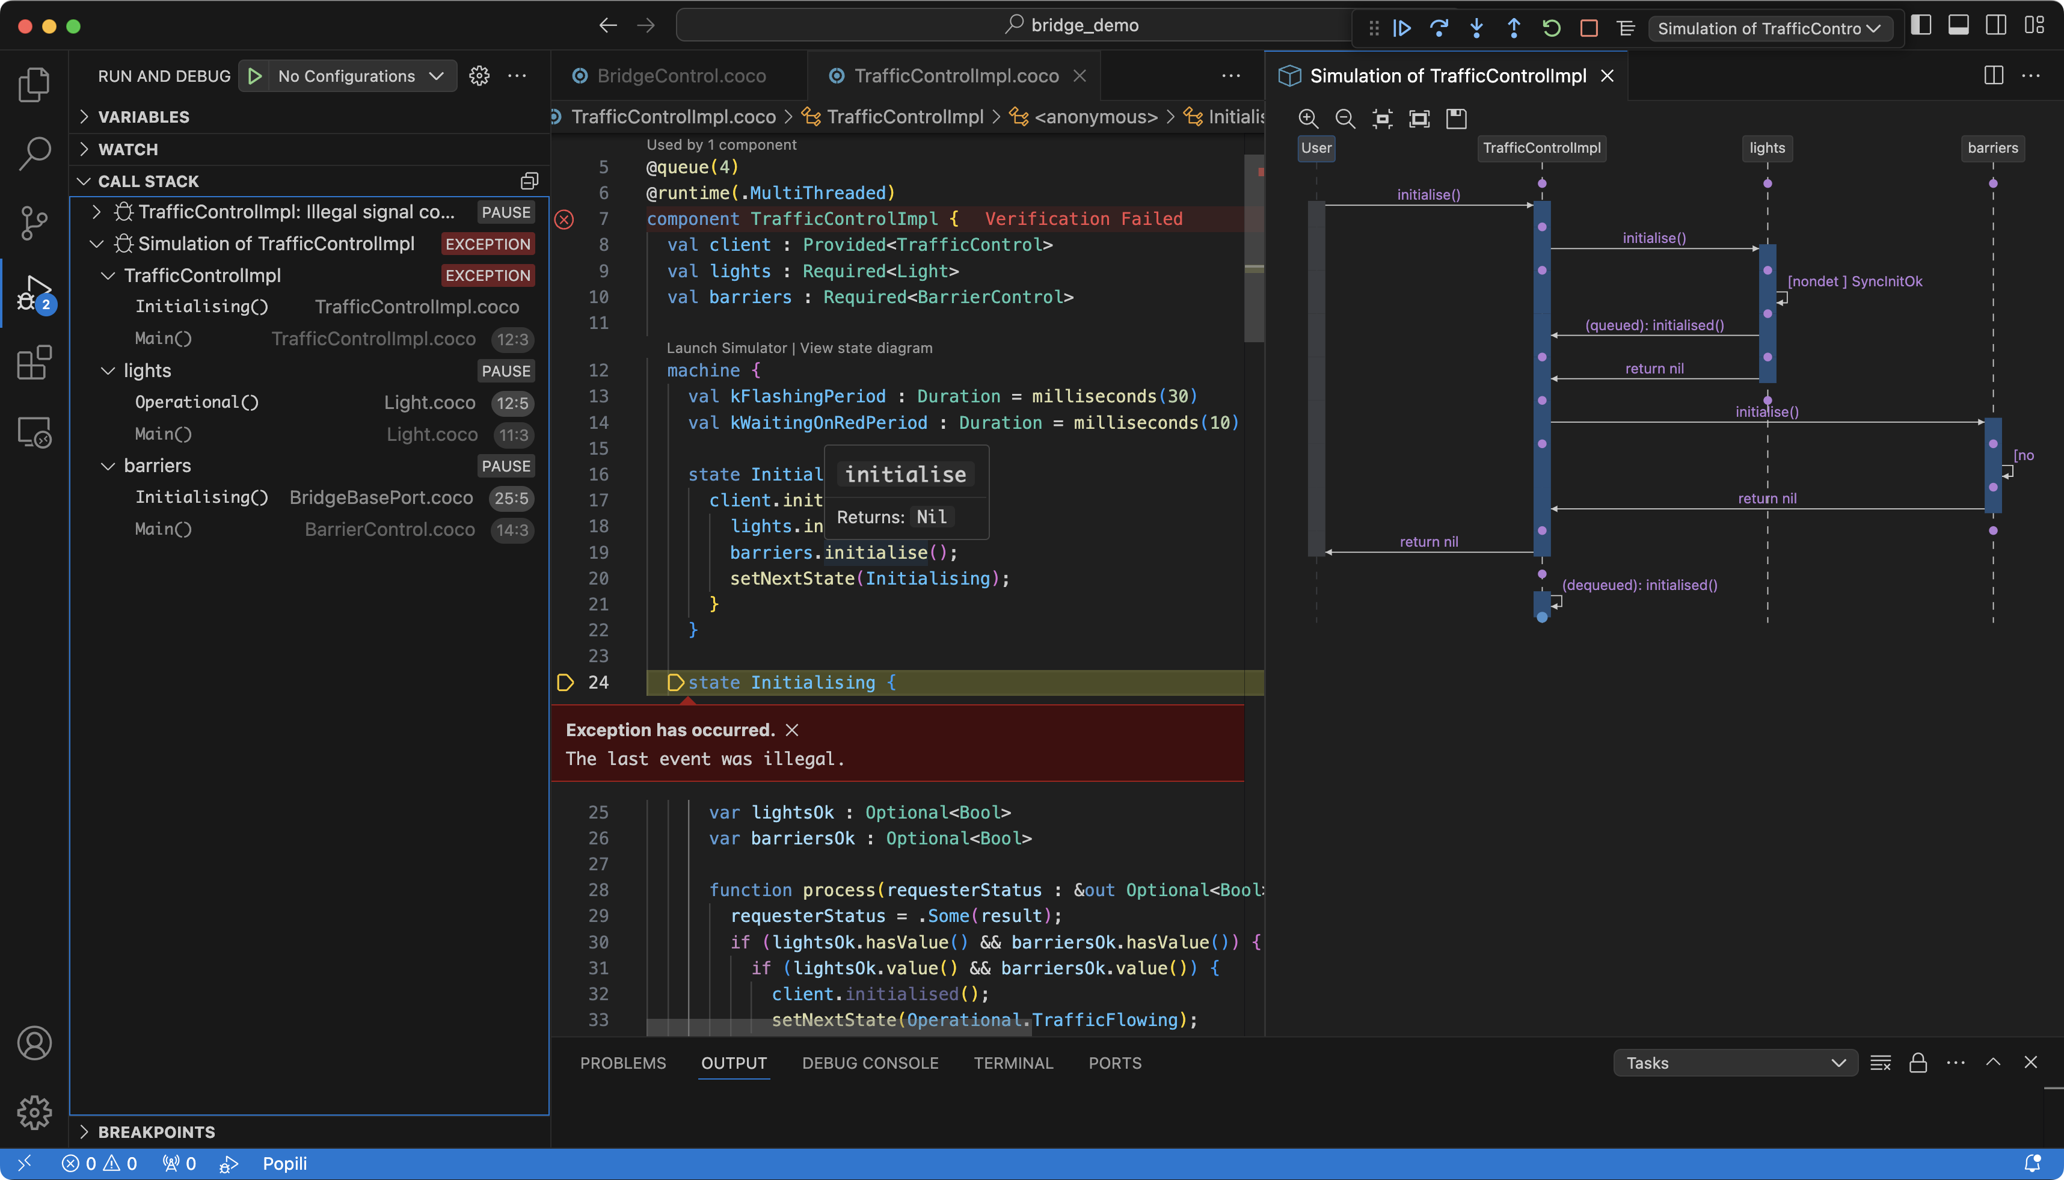This screenshot has height=1180, width=2064.
Task: Expand the Illegal signal call stack session
Action: 96,212
